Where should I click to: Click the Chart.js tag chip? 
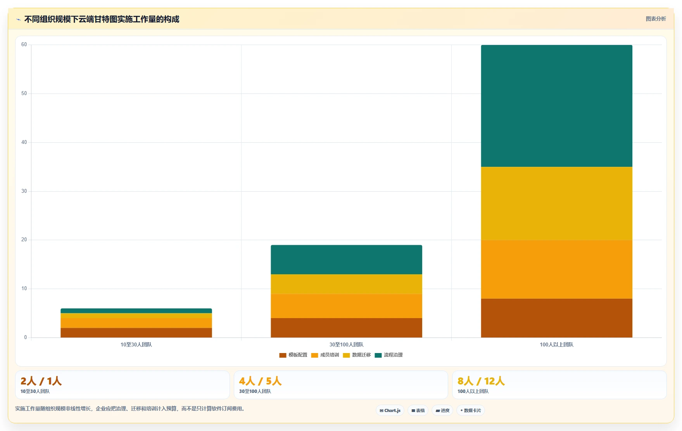point(390,410)
